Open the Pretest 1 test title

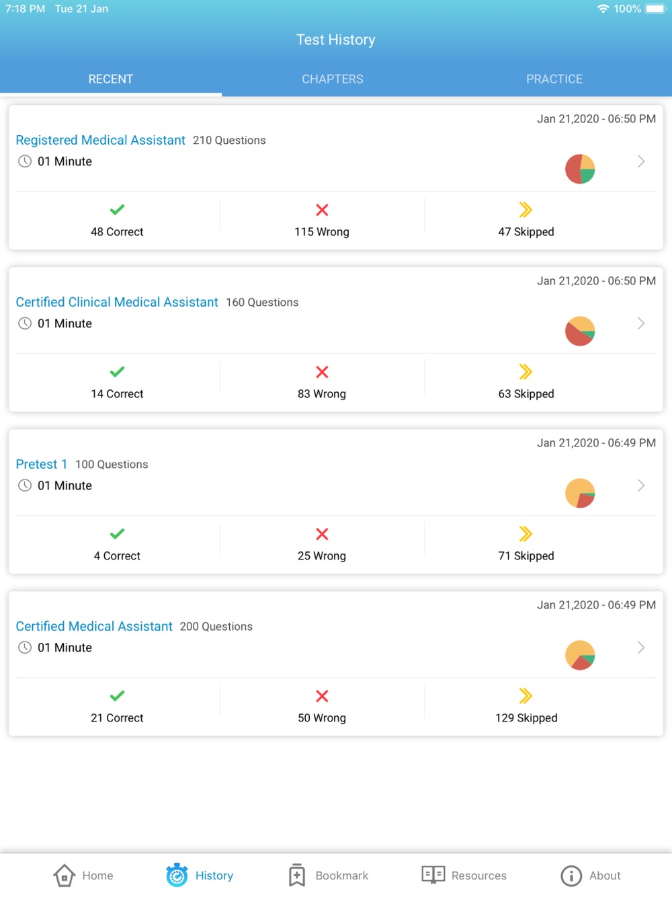pos(42,464)
